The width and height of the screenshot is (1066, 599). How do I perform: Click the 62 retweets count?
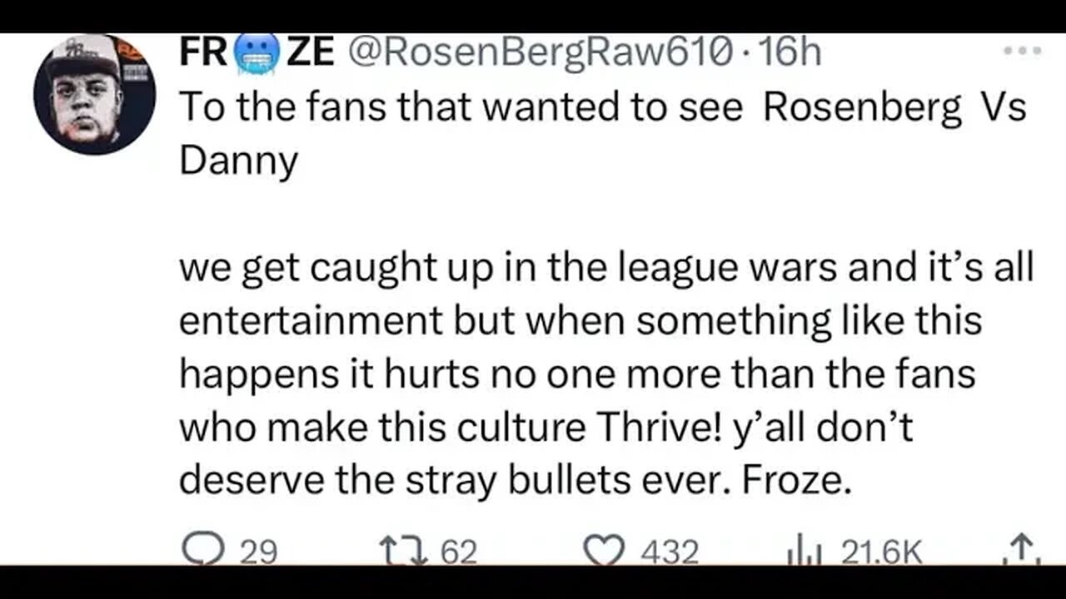click(459, 552)
